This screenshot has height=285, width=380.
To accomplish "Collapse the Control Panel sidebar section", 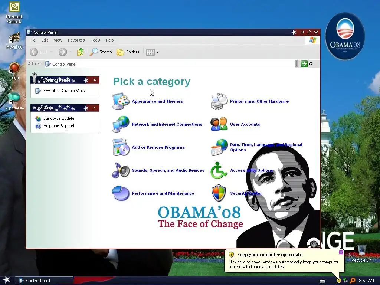I will (95, 80).
